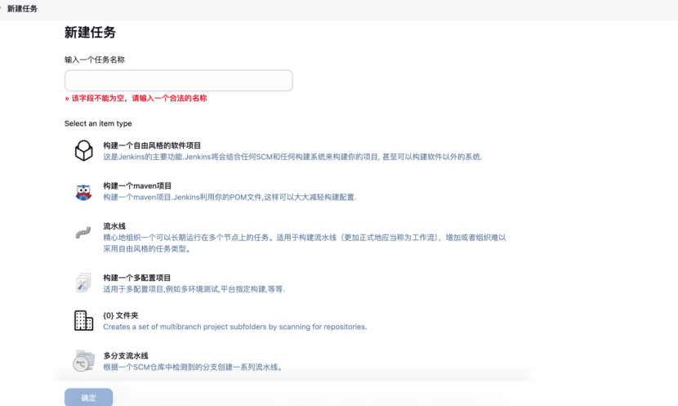
Task: Click the building icon beside {0} 文件夹
Action: coord(83,320)
